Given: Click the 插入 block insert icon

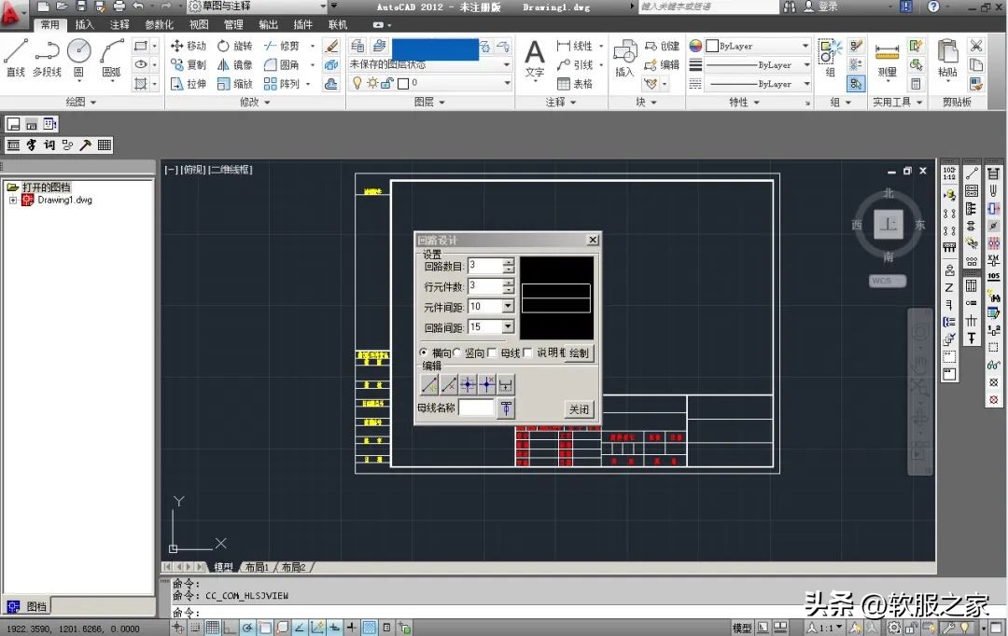Looking at the screenshot, I should point(624,56).
